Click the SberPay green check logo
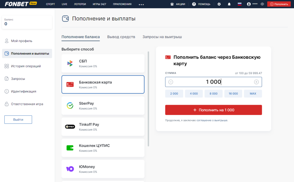 [70, 106]
